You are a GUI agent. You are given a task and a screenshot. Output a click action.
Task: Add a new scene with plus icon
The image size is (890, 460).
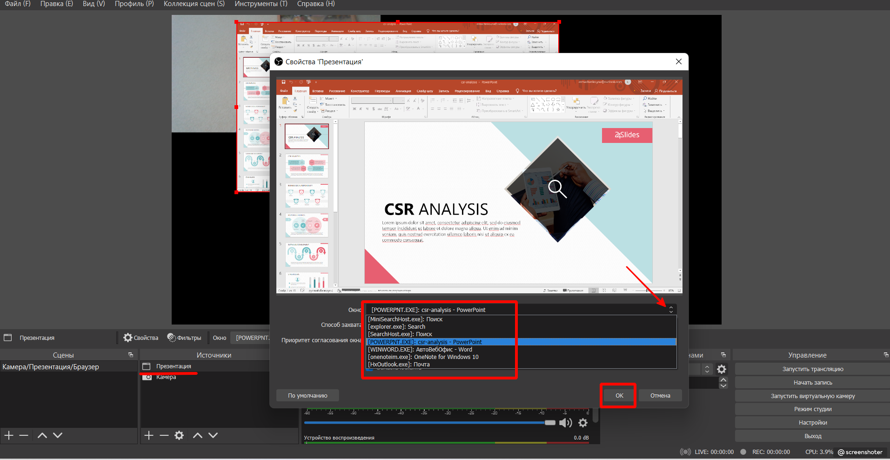coord(9,435)
